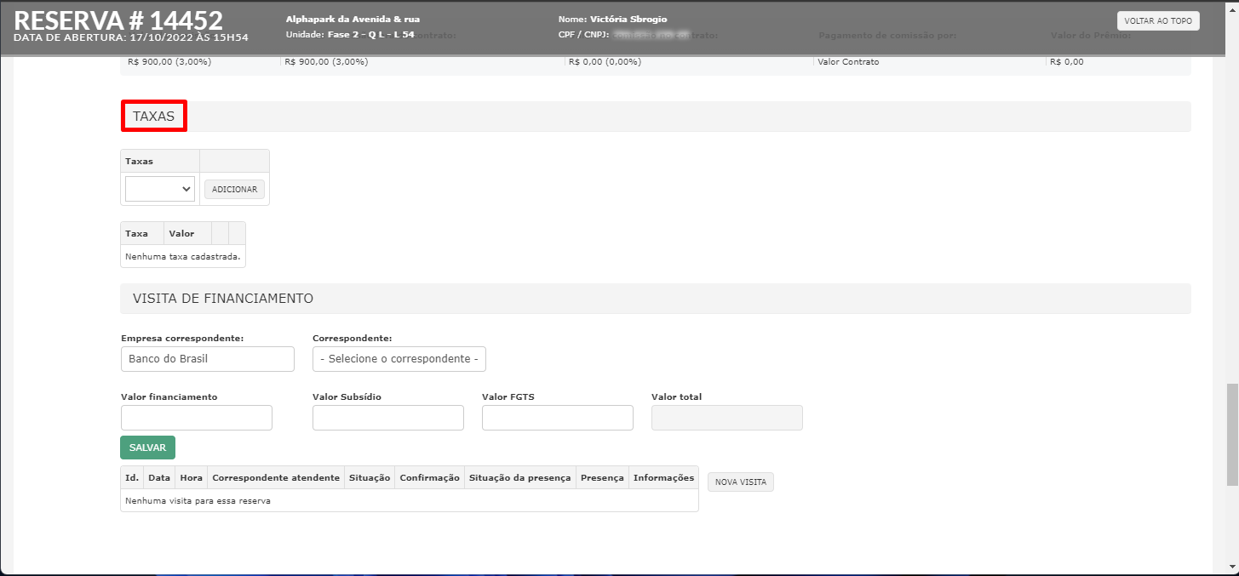
Task: Click the 'Fase 2 - Q L - L 54' unit text
Action: tap(371, 35)
